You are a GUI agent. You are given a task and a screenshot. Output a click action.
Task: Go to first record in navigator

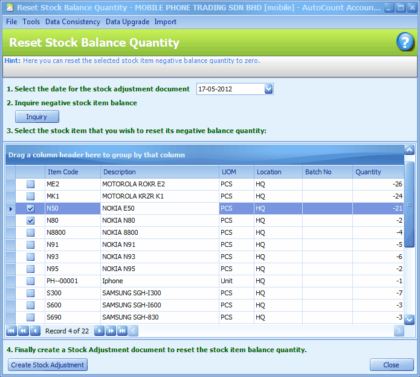tap(11, 330)
